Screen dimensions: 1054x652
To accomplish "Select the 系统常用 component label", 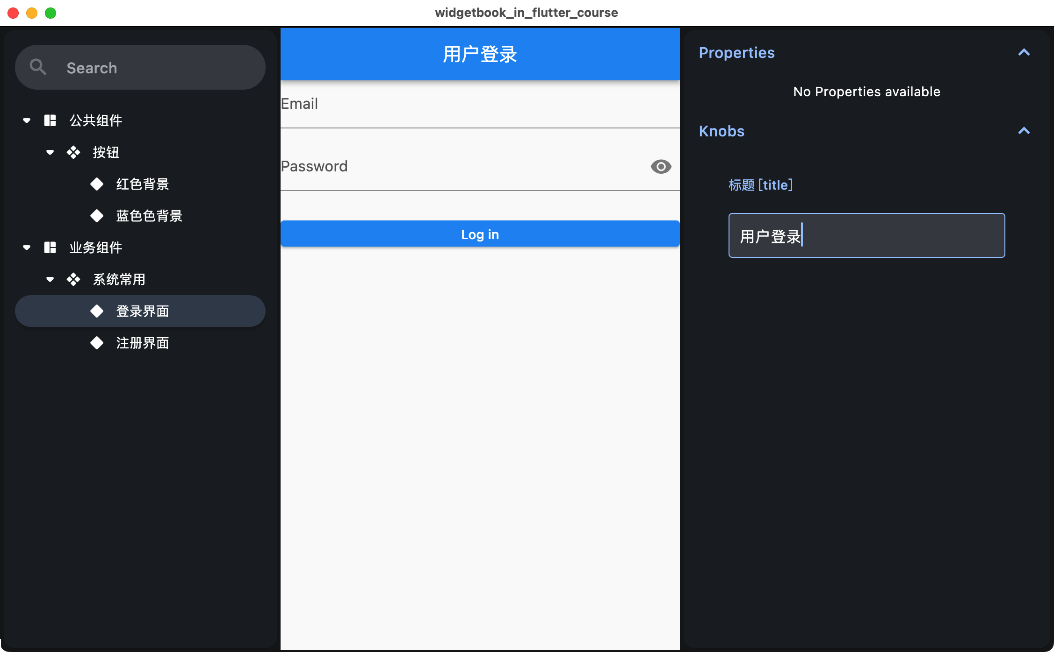I will pos(119,279).
